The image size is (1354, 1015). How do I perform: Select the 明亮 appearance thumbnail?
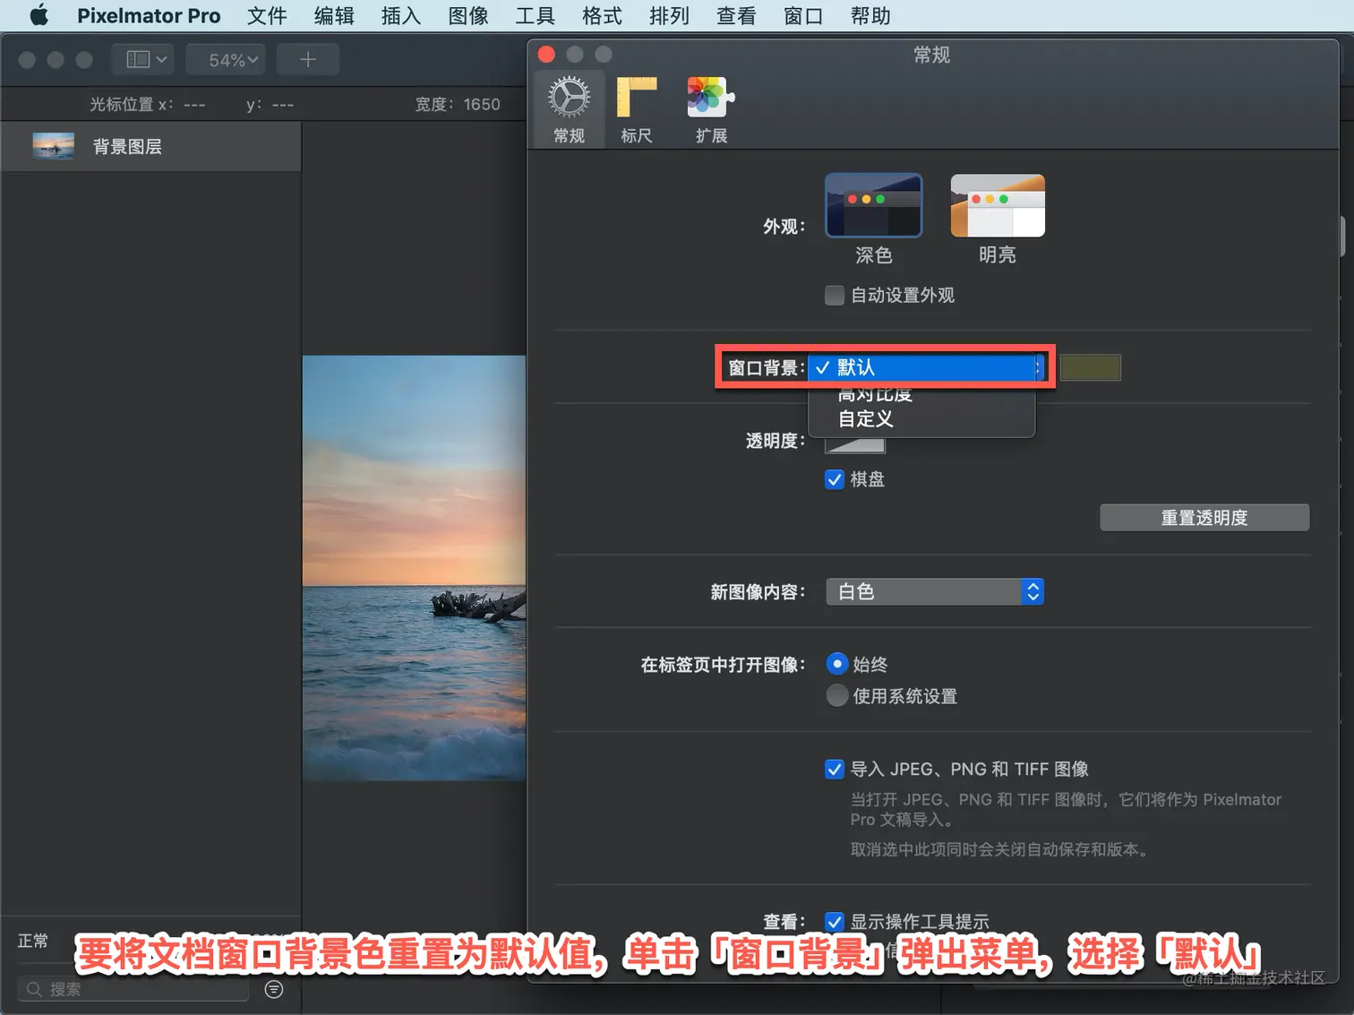pyautogui.click(x=998, y=206)
